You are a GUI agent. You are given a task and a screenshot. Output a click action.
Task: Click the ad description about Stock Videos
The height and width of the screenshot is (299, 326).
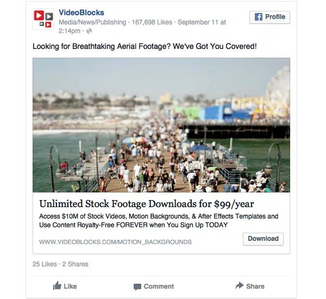pos(159,221)
